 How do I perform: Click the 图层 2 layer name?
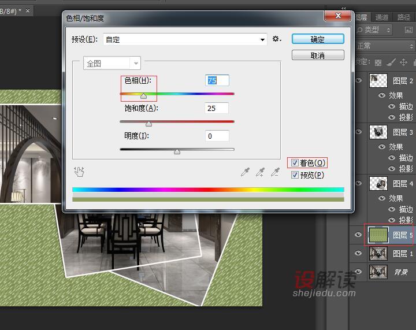pyautogui.click(x=403, y=81)
